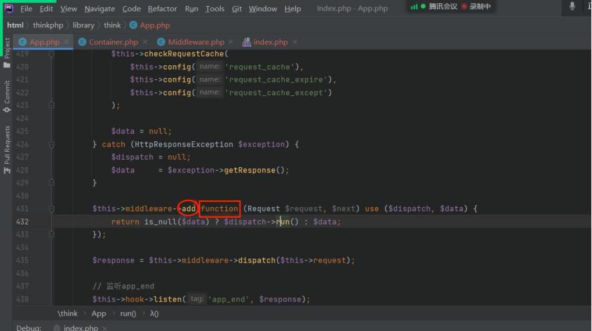Open the Run menu
The image size is (592, 331).
[x=191, y=8]
